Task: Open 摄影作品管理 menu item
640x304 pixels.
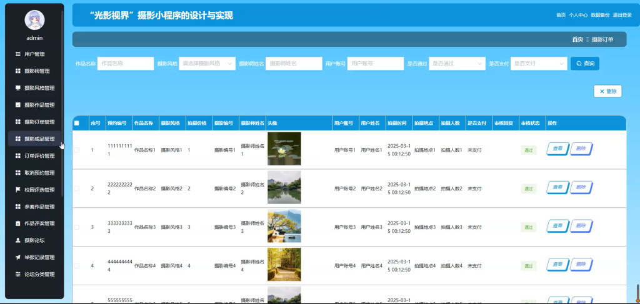Action: pos(34,105)
